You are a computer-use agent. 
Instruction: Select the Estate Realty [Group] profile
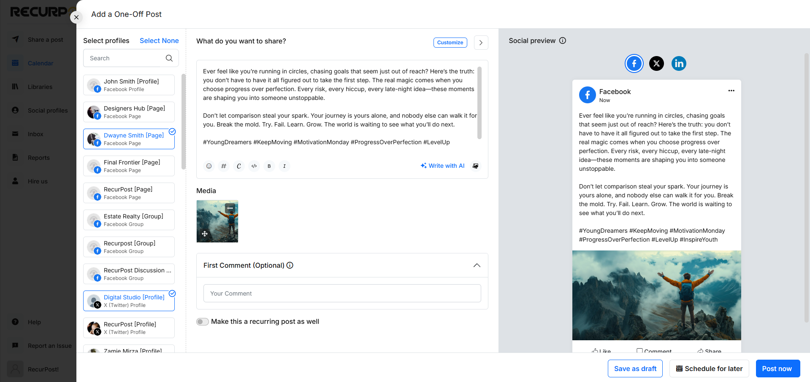pos(129,220)
